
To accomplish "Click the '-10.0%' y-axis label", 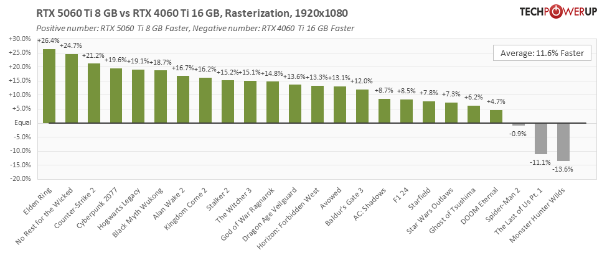I will (x=21, y=151).
